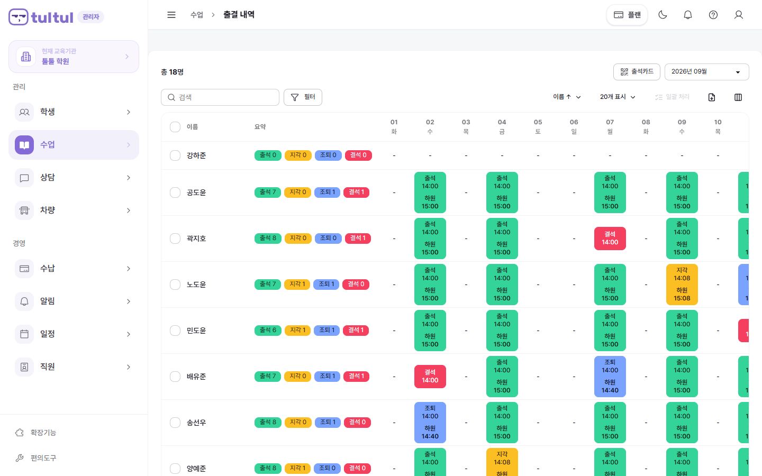Open the 출석카드 button
The width and height of the screenshot is (762, 476).
[x=637, y=72]
